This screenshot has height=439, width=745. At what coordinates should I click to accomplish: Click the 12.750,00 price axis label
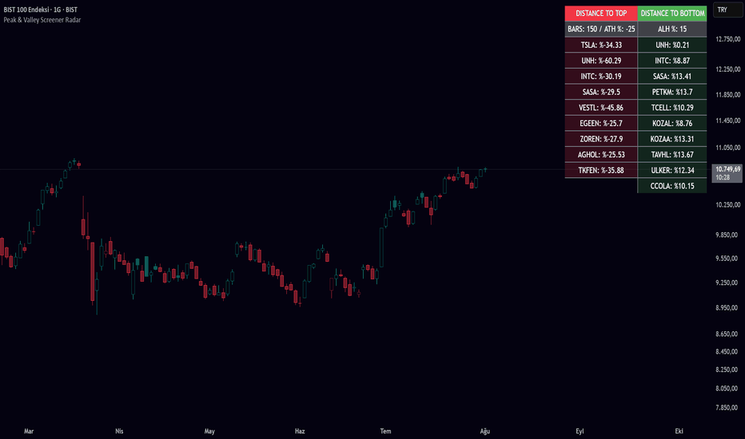tap(728, 39)
